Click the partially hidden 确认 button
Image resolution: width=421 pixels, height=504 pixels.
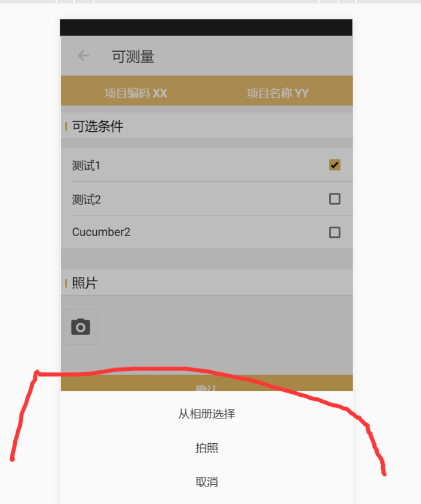[x=207, y=383]
